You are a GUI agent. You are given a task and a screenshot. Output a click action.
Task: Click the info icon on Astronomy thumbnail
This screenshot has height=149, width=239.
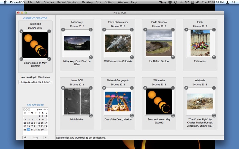coord(91,30)
